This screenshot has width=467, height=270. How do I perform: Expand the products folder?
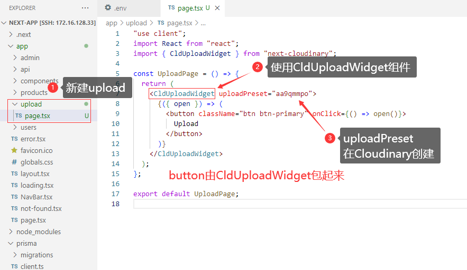point(15,92)
